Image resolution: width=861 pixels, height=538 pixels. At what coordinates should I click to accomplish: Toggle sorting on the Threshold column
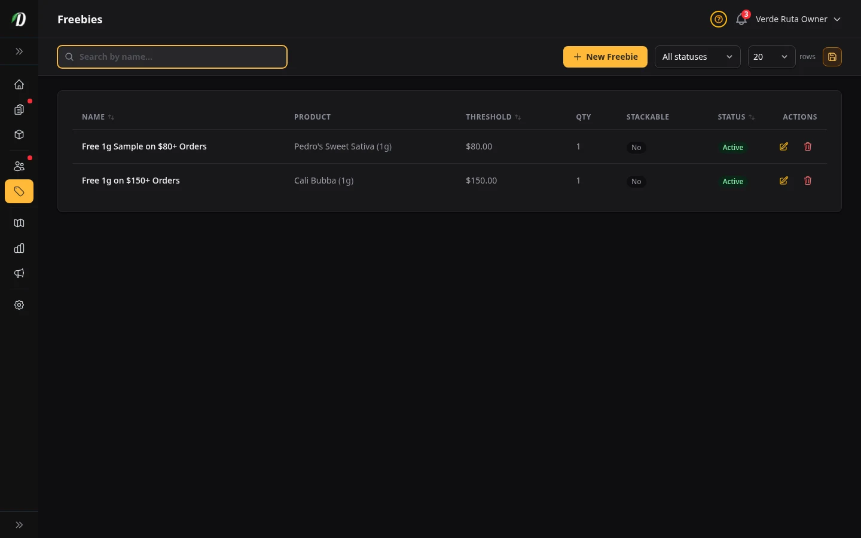(x=518, y=117)
